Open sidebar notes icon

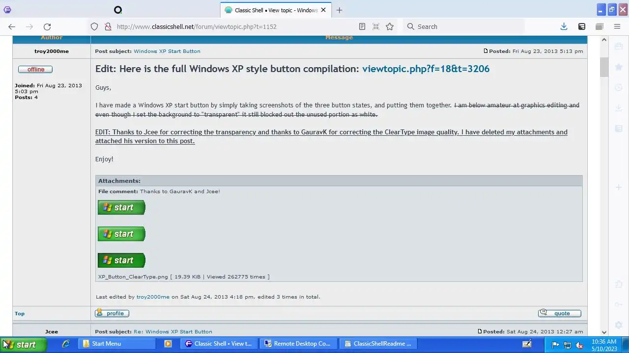coord(619,128)
